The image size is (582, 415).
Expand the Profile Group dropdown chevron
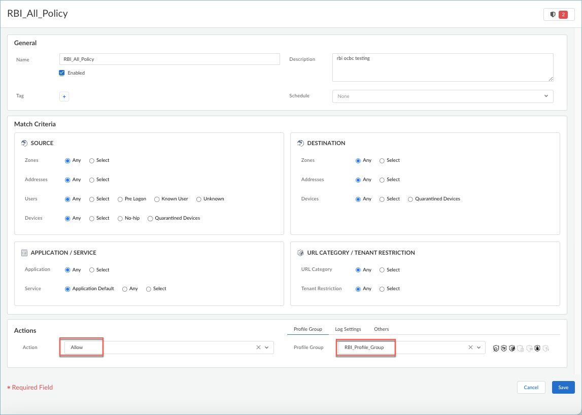(478, 348)
